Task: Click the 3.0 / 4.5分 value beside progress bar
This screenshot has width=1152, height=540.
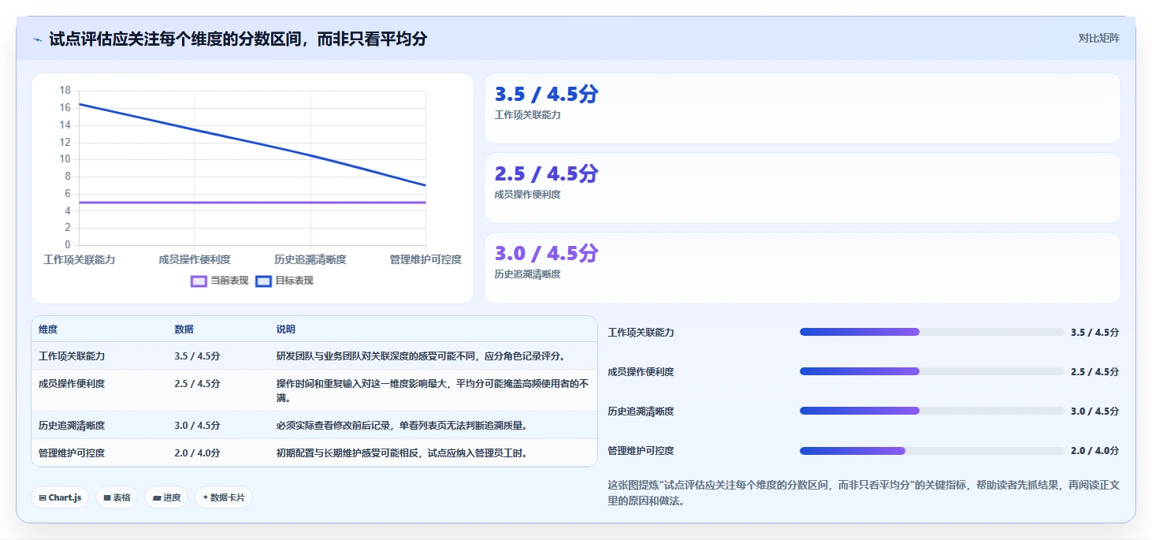Action: click(1094, 412)
